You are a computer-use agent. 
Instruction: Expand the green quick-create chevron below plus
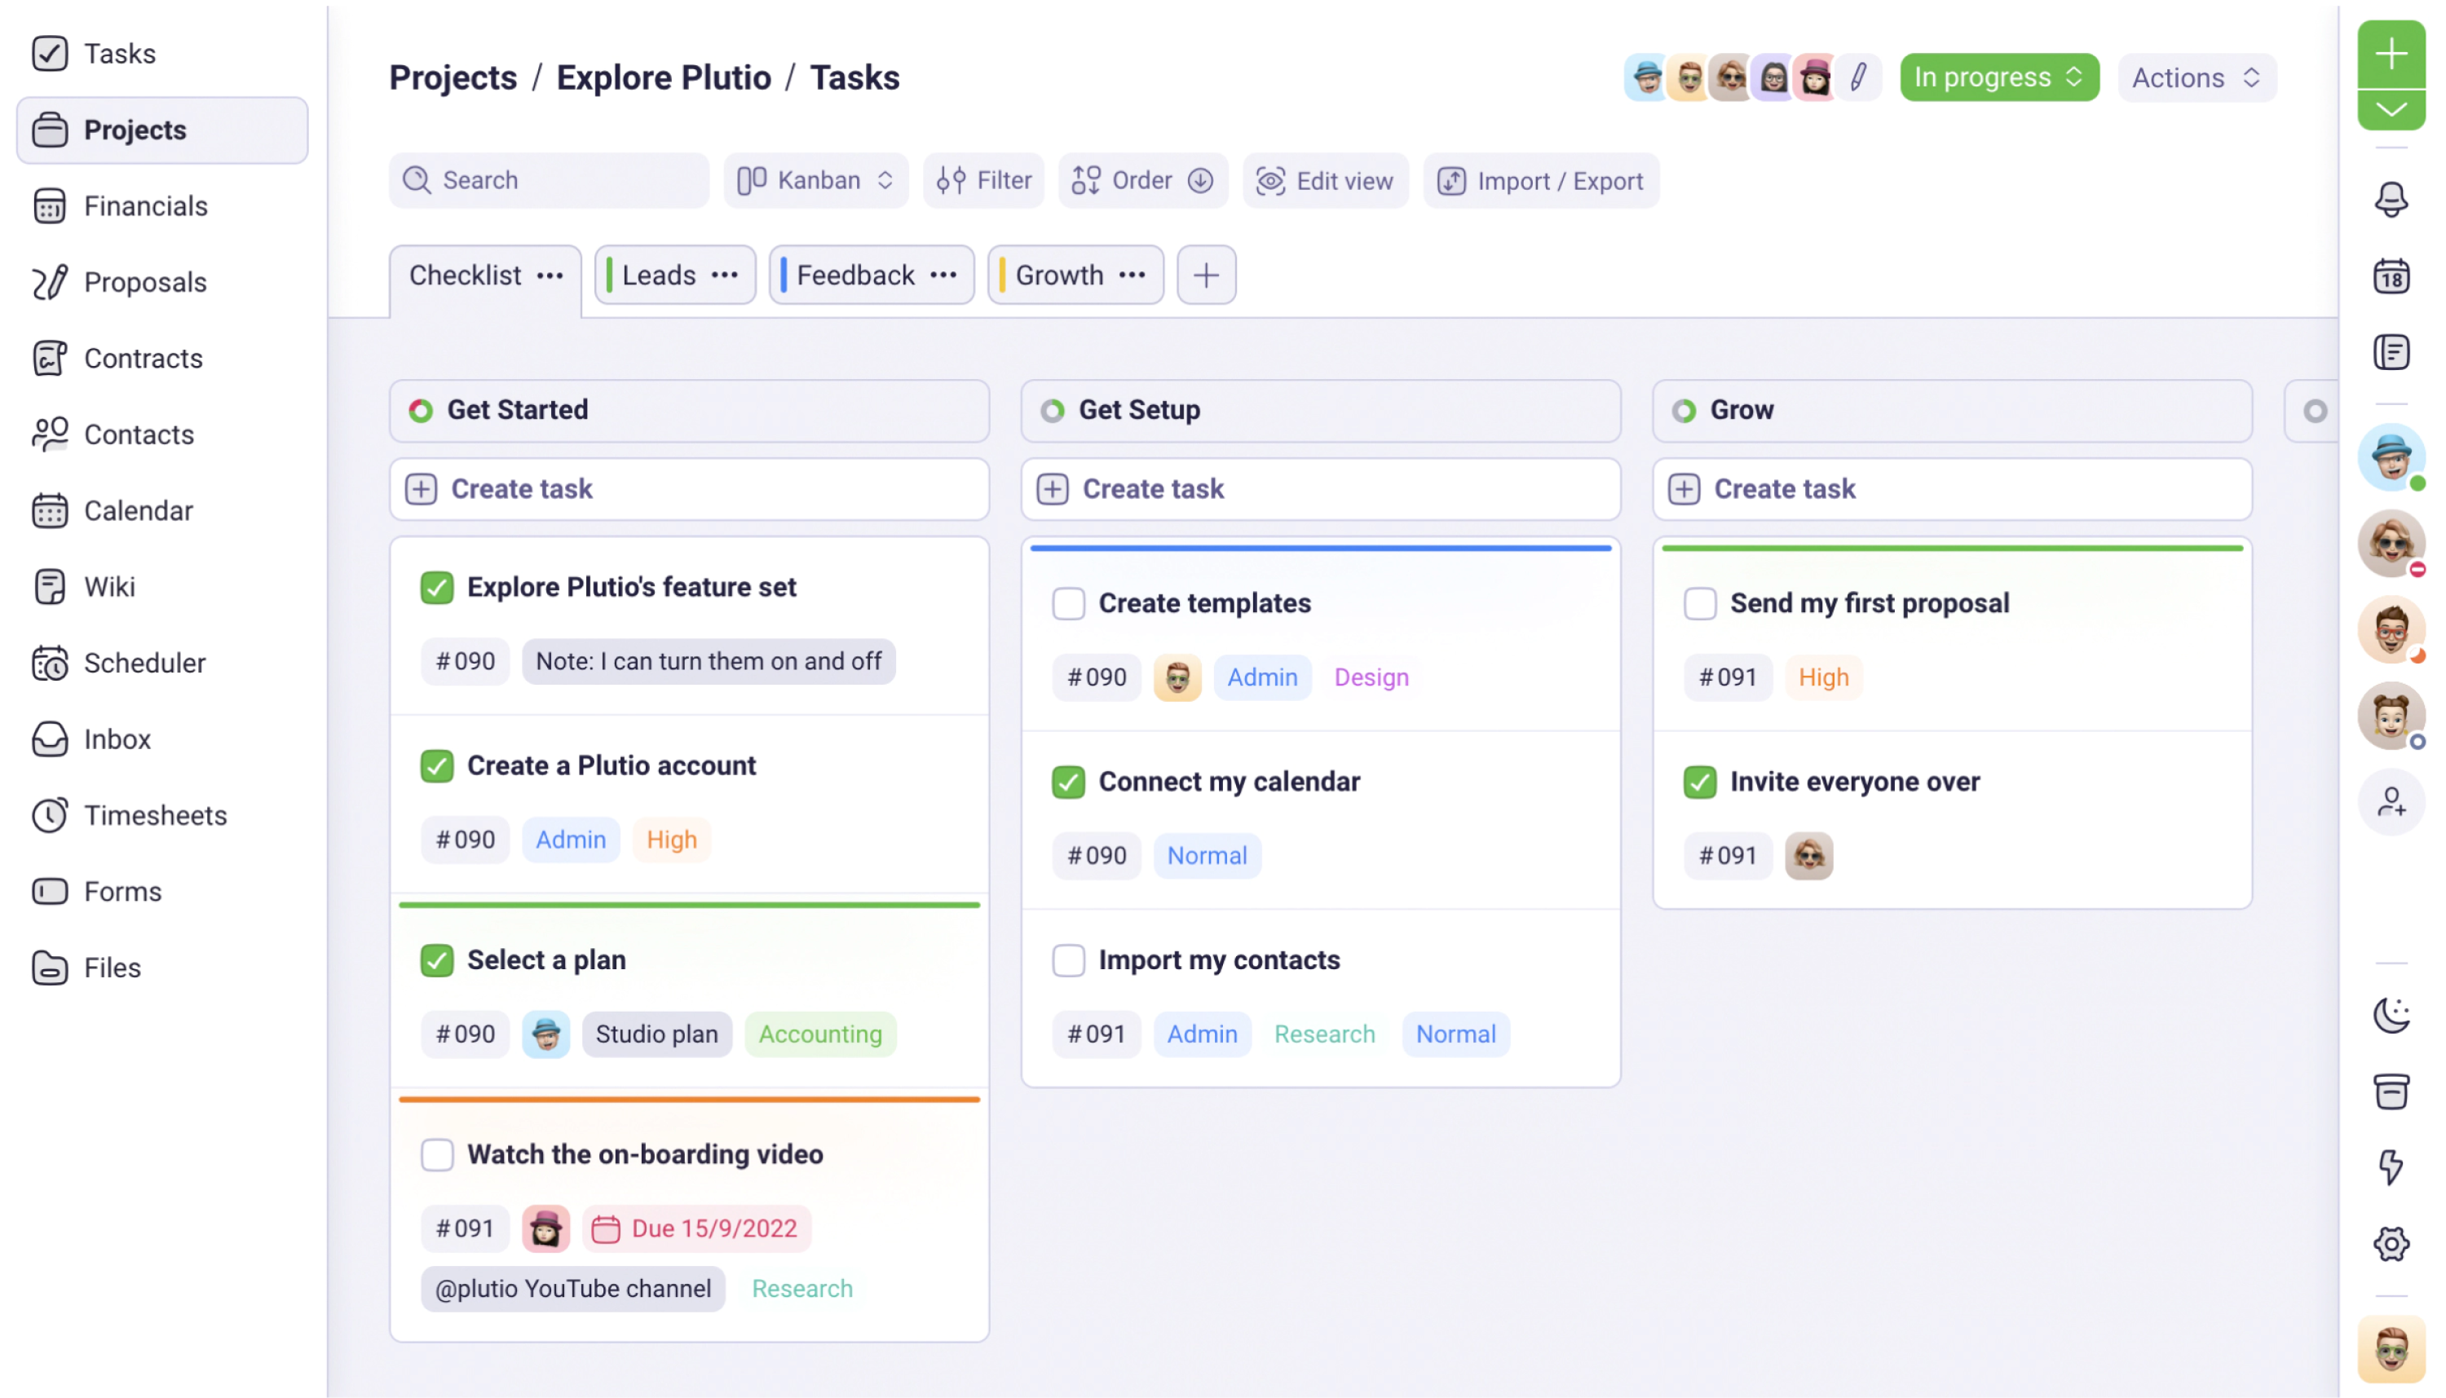click(x=2391, y=109)
